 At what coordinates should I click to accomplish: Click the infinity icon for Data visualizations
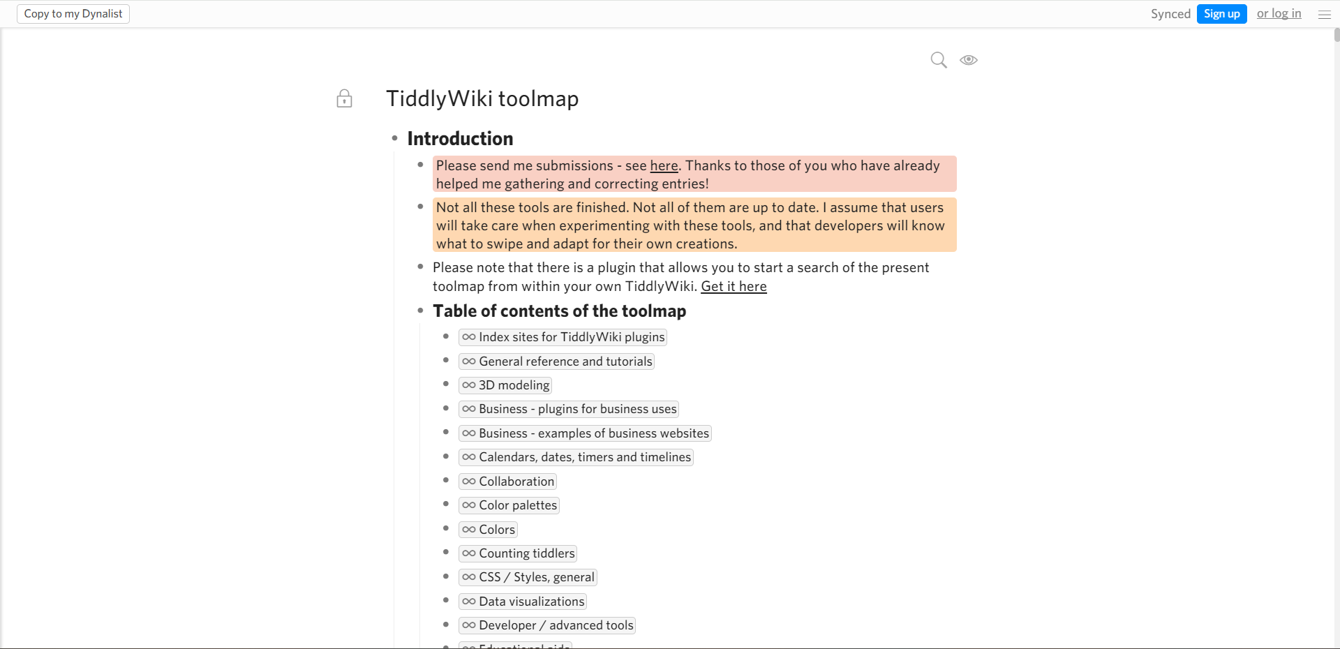pos(469,602)
